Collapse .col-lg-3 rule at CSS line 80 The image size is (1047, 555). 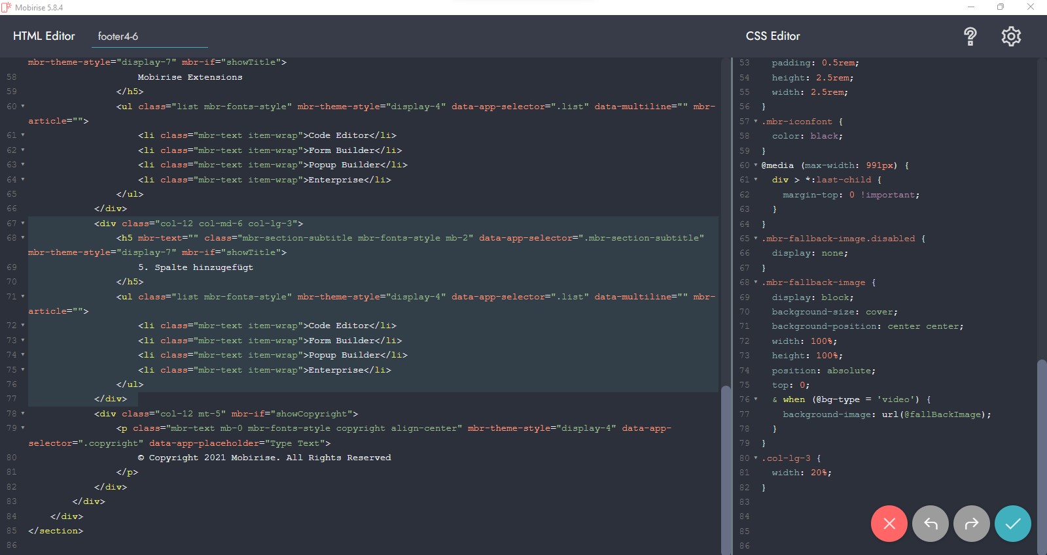click(756, 458)
